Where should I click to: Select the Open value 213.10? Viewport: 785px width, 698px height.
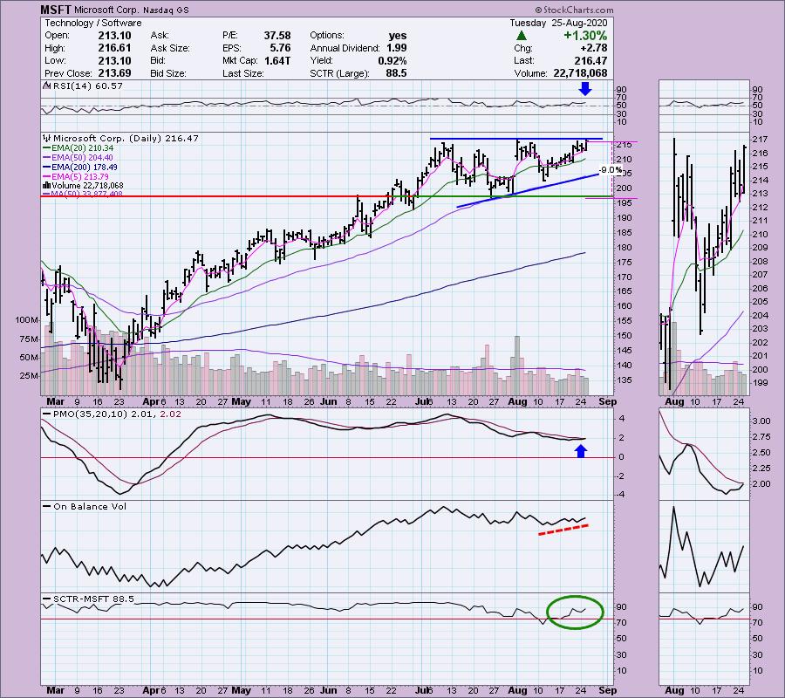tap(114, 36)
